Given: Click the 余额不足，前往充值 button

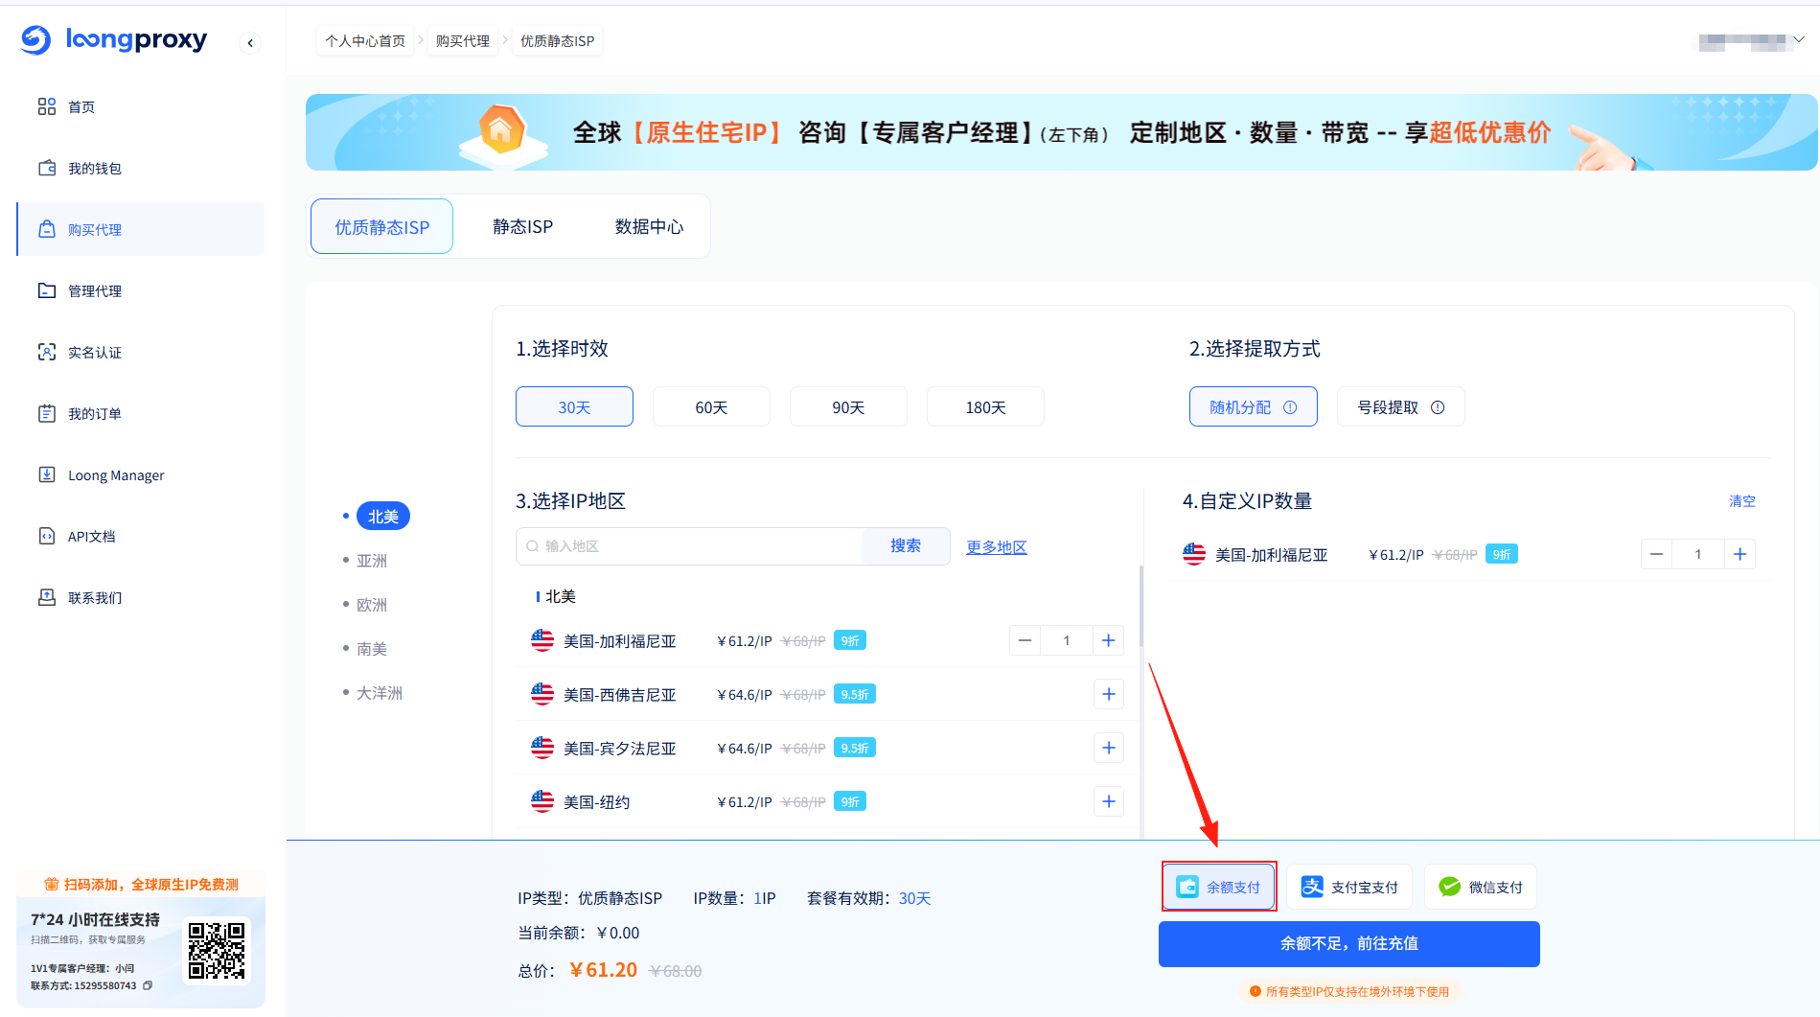Looking at the screenshot, I should tap(1348, 944).
